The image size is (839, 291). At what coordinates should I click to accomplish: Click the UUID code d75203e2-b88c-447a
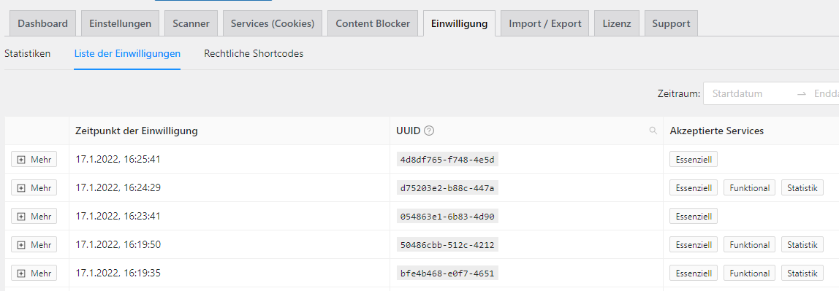[447, 188]
